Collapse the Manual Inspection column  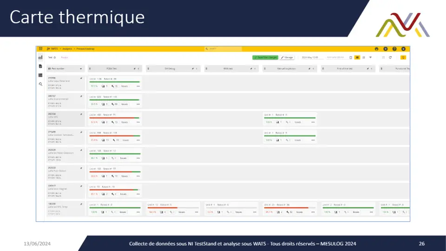[x=314, y=69]
